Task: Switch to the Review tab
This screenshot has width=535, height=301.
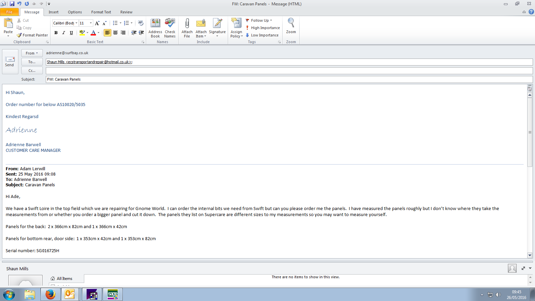Action: point(126,12)
